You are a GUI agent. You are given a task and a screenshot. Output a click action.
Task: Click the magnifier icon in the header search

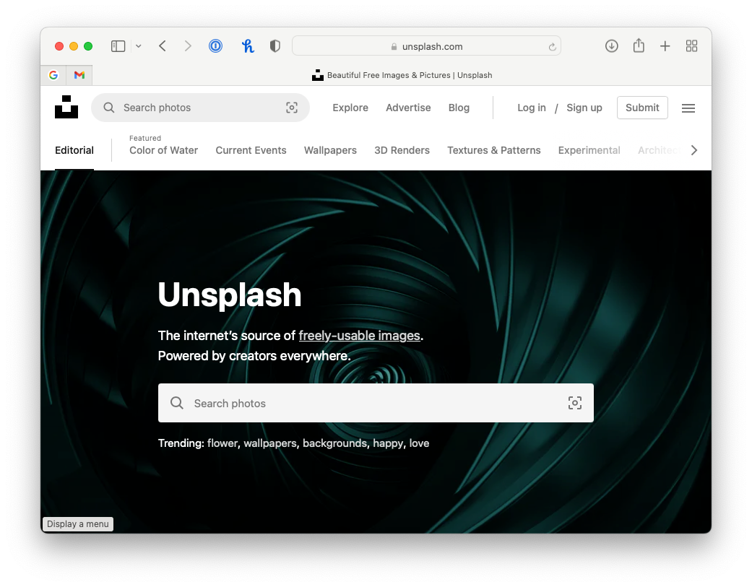point(109,108)
